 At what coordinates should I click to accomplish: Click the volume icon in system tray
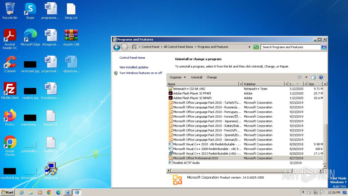click(309, 192)
